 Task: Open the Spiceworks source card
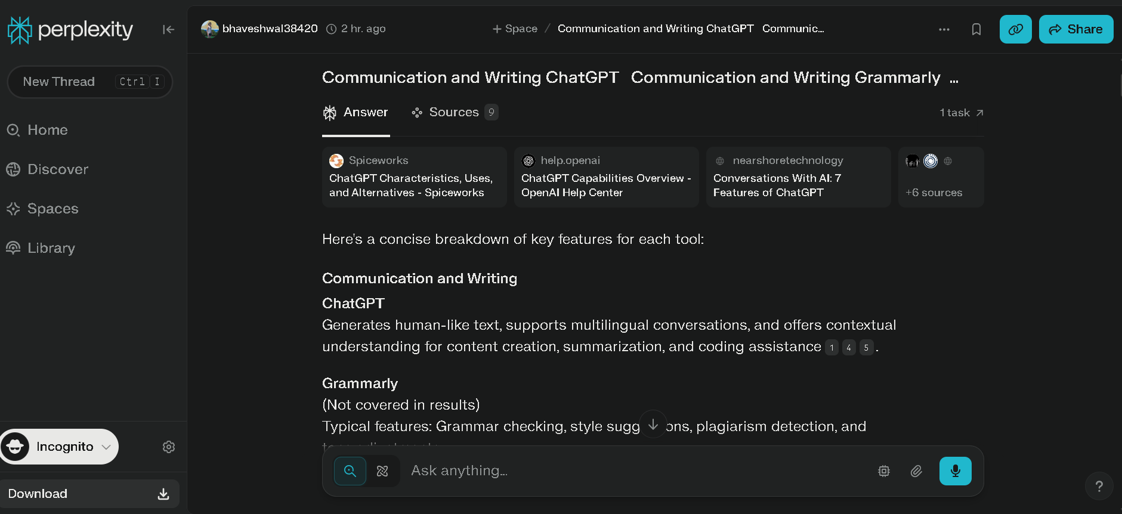(x=415, y=177)
